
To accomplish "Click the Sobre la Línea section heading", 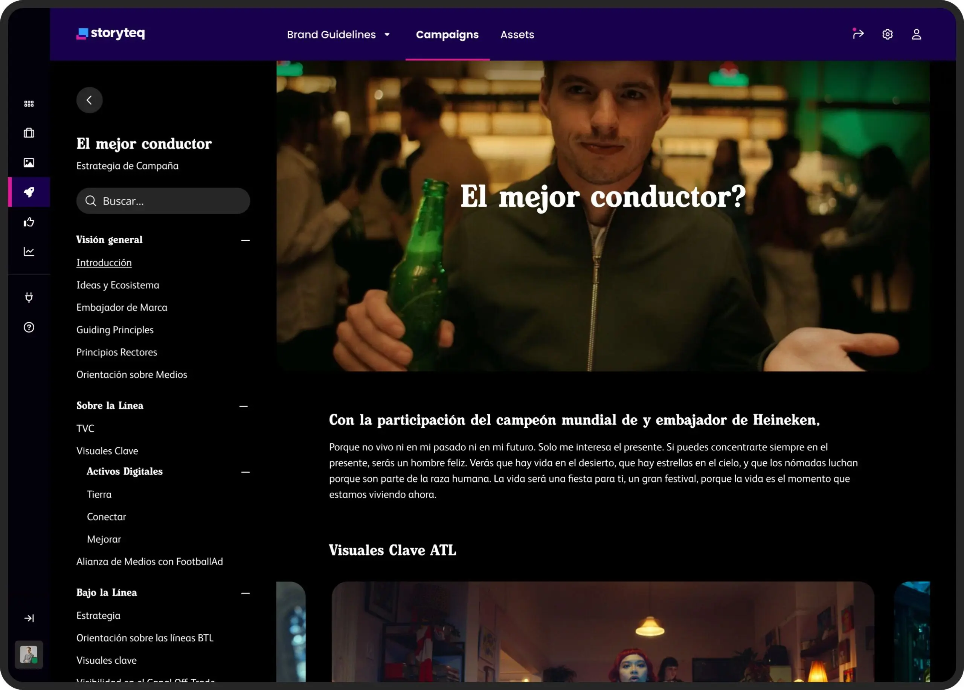I will (x=110, y=405).
